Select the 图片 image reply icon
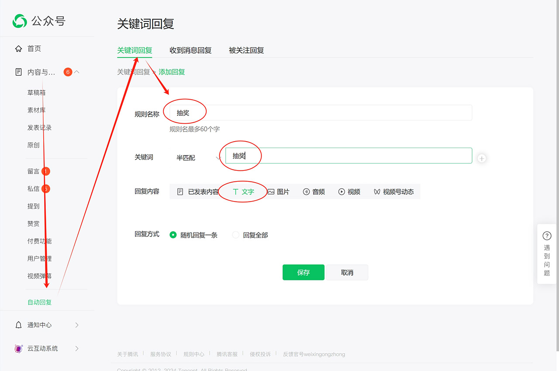 [271, 191]
